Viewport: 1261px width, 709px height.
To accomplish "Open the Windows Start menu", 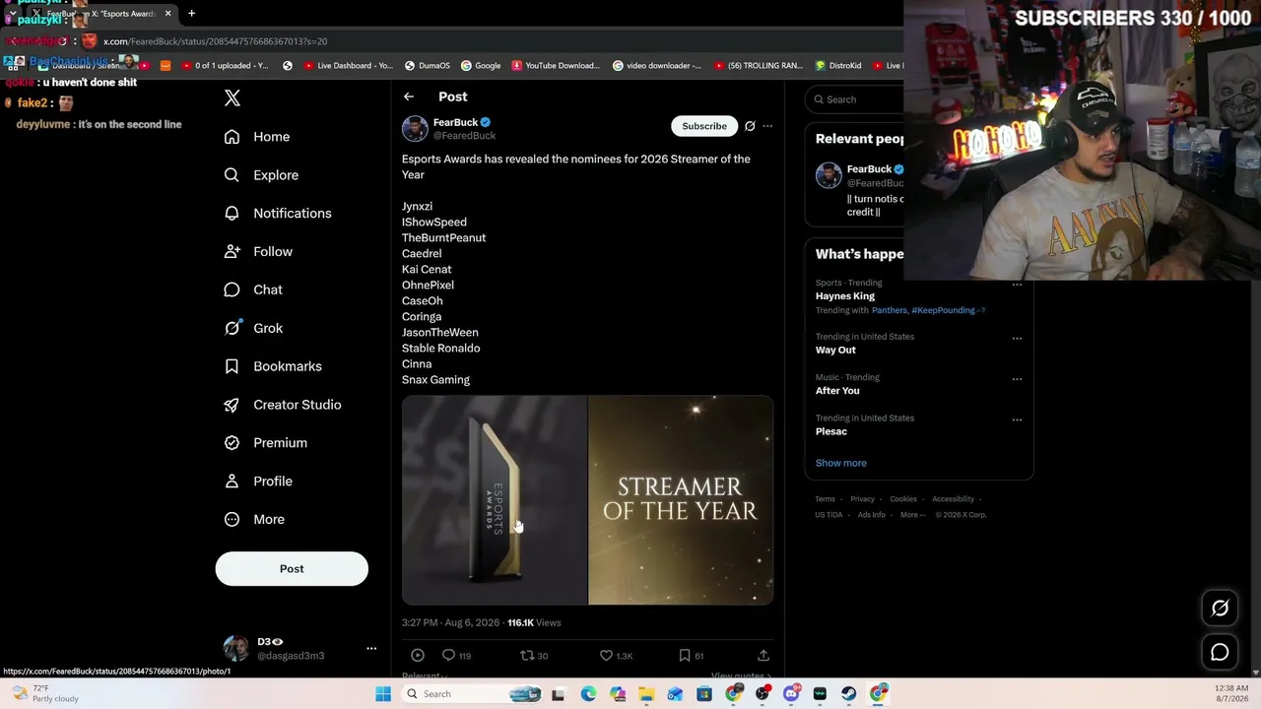I will click(383, 694).
